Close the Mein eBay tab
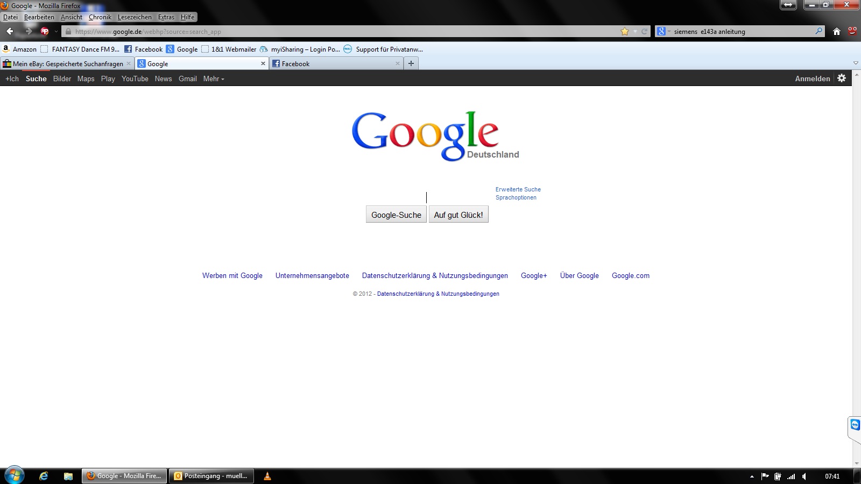Image resolution: width=861 pixels, height=484 pixels. click(129, 63)
